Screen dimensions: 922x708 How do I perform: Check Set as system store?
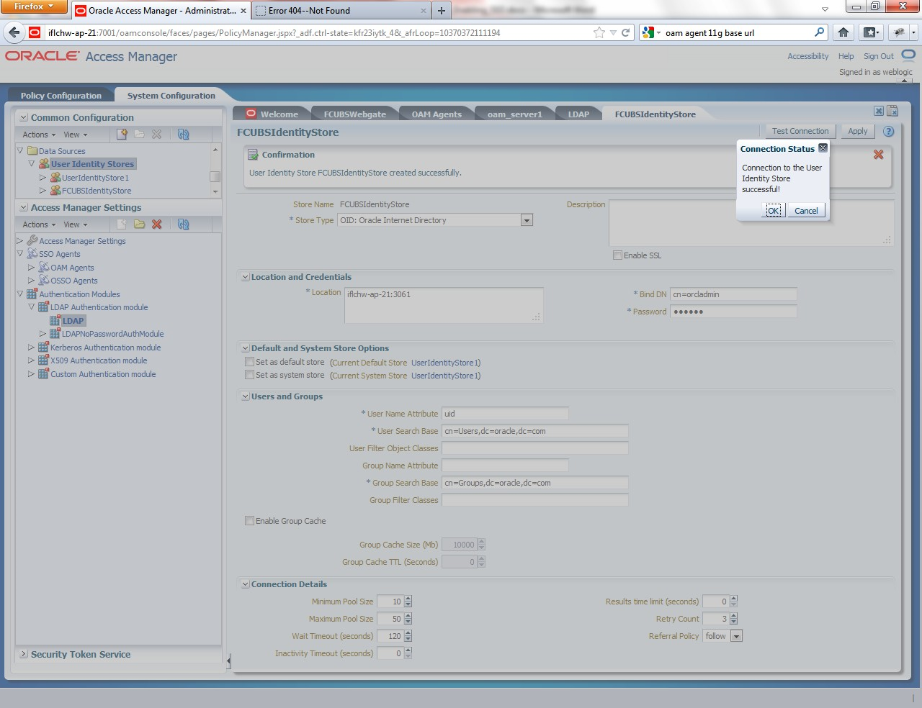tap(249, 375)
